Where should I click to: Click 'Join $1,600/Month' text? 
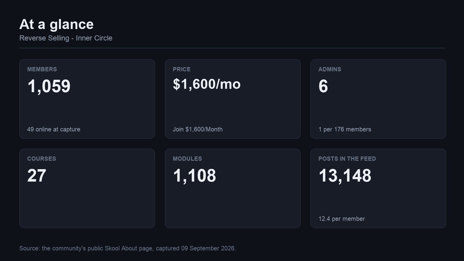coord(198,129)
